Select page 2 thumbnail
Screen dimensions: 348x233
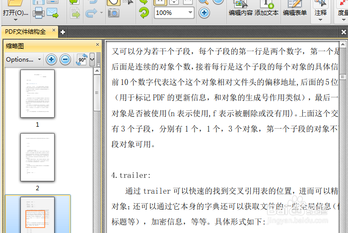[37, 157]
